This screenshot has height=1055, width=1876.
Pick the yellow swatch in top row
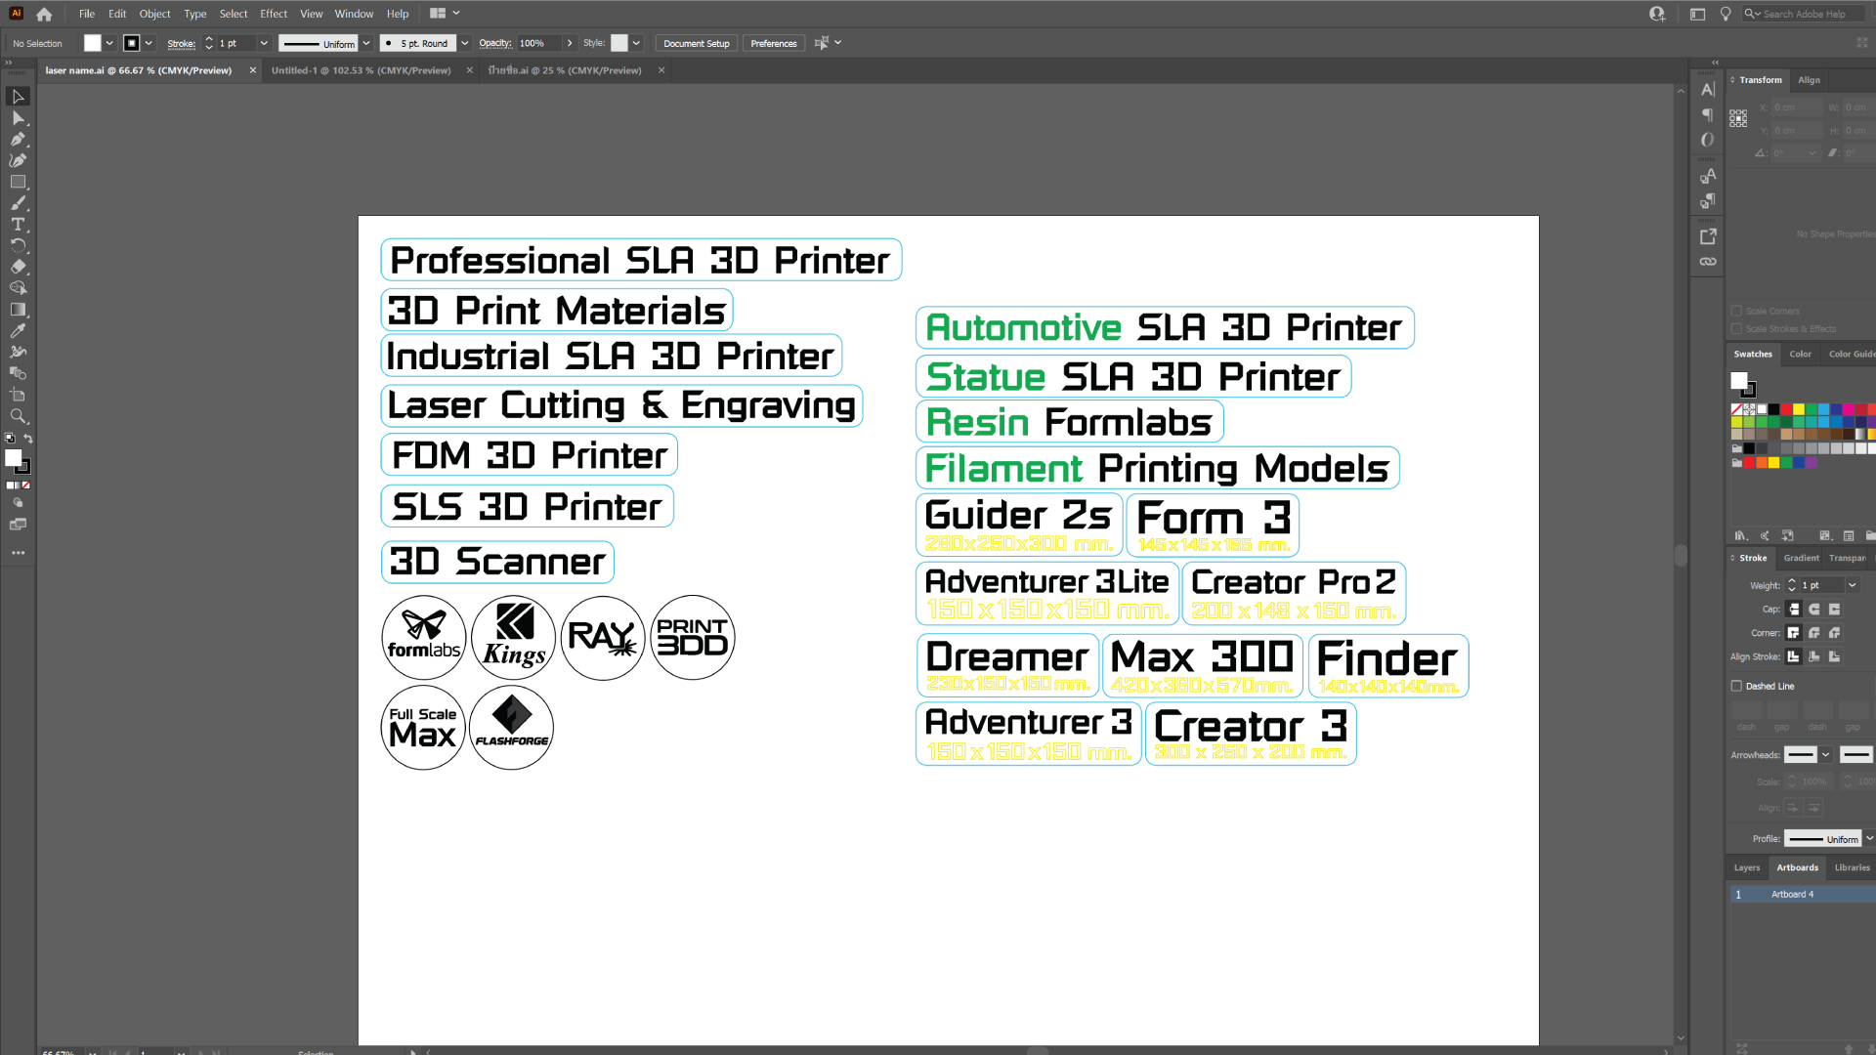tap(1799, 409)
